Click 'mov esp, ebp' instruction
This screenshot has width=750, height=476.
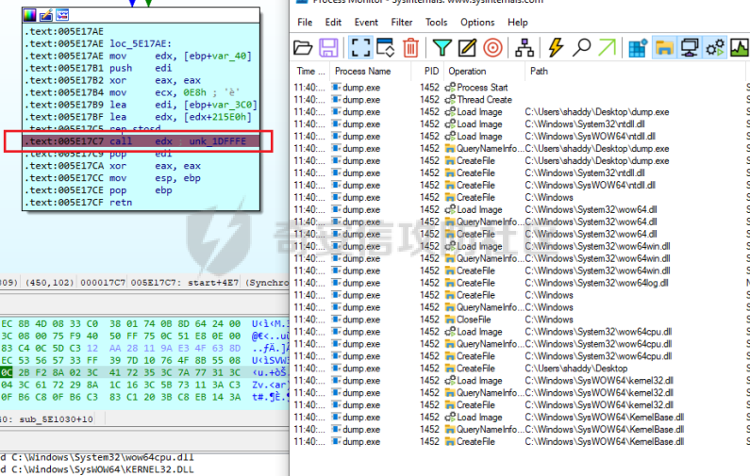tap(113, 178)
